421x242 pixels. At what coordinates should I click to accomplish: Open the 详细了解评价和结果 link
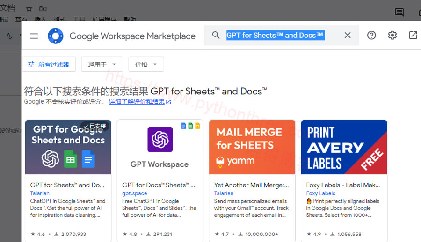pos(140,102)
